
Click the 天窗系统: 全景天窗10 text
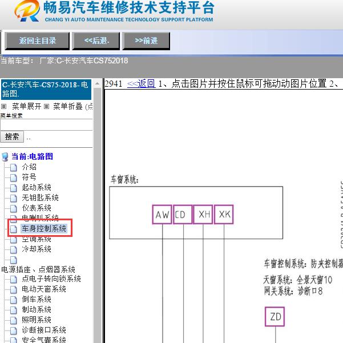pyautogui.click(x=298, y=280)
